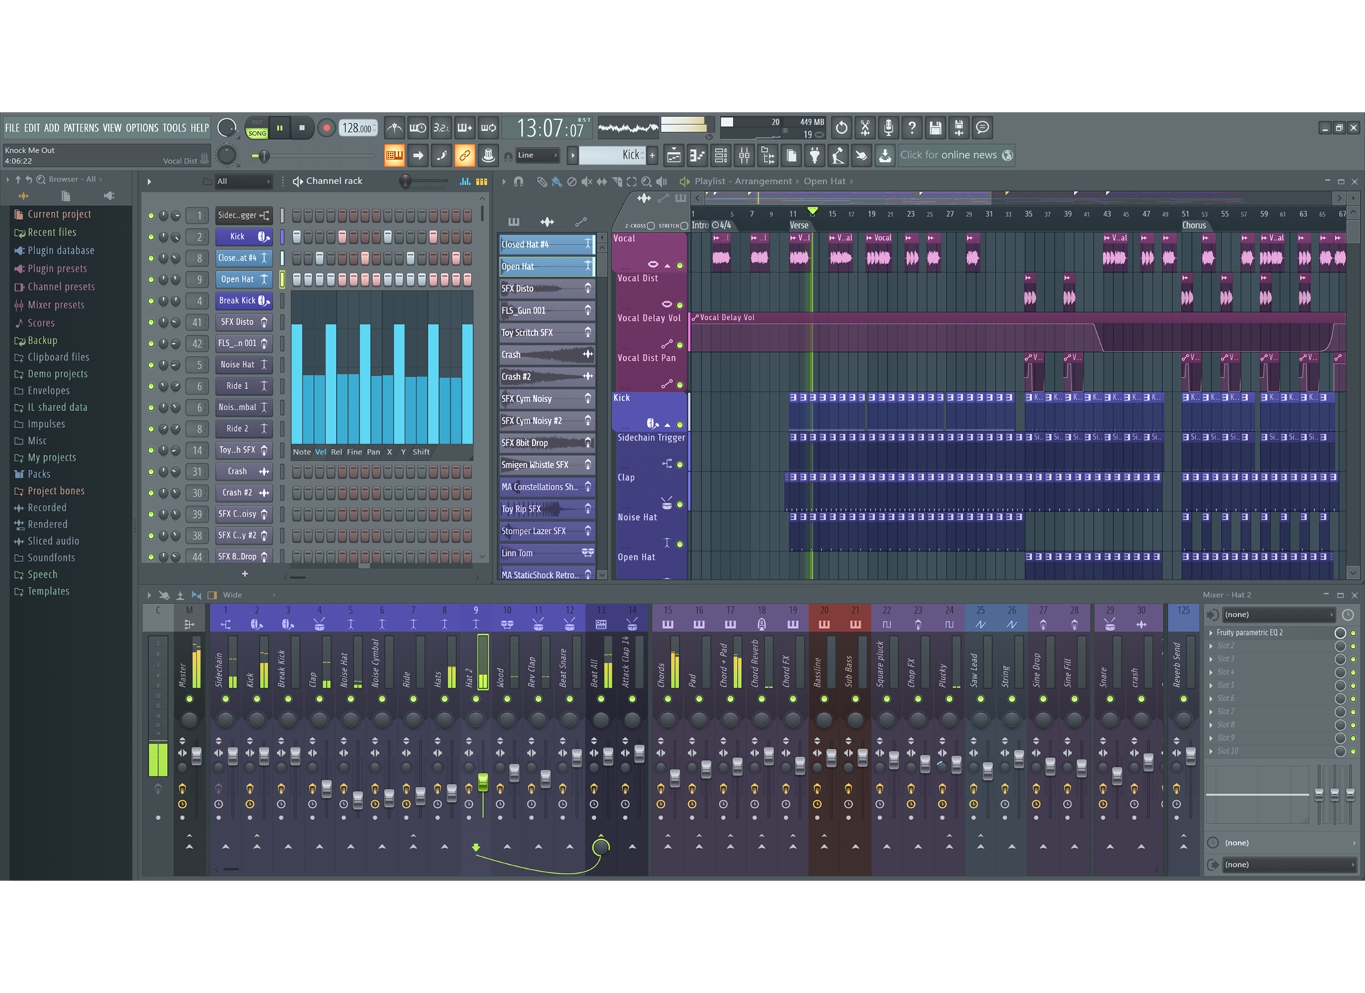Switch to SONG mode

[x=257, y=132]
